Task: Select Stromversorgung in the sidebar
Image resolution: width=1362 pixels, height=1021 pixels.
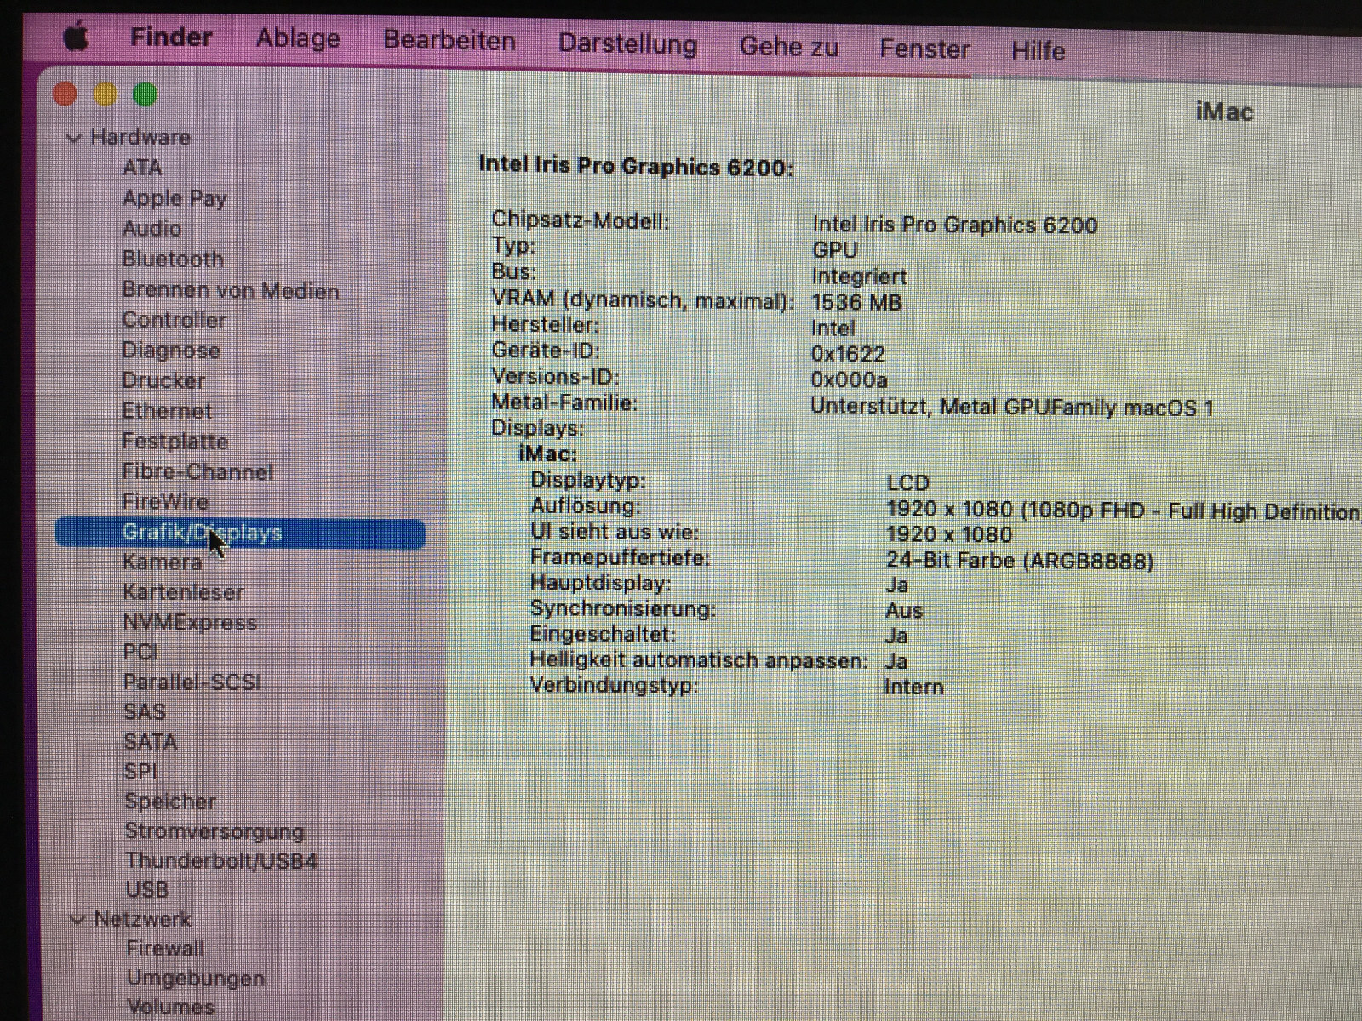Action: click(x=215, y=831)
